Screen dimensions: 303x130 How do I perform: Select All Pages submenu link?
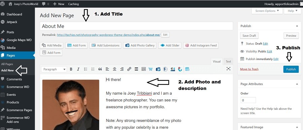7,64
